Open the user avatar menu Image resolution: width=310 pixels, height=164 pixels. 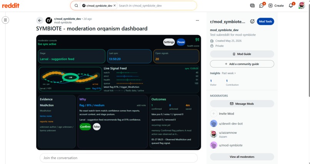point(302,5)
